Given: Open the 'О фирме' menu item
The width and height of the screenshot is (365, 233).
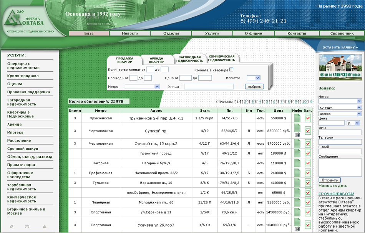Looking at the screenshot, I should click(253, 33).
